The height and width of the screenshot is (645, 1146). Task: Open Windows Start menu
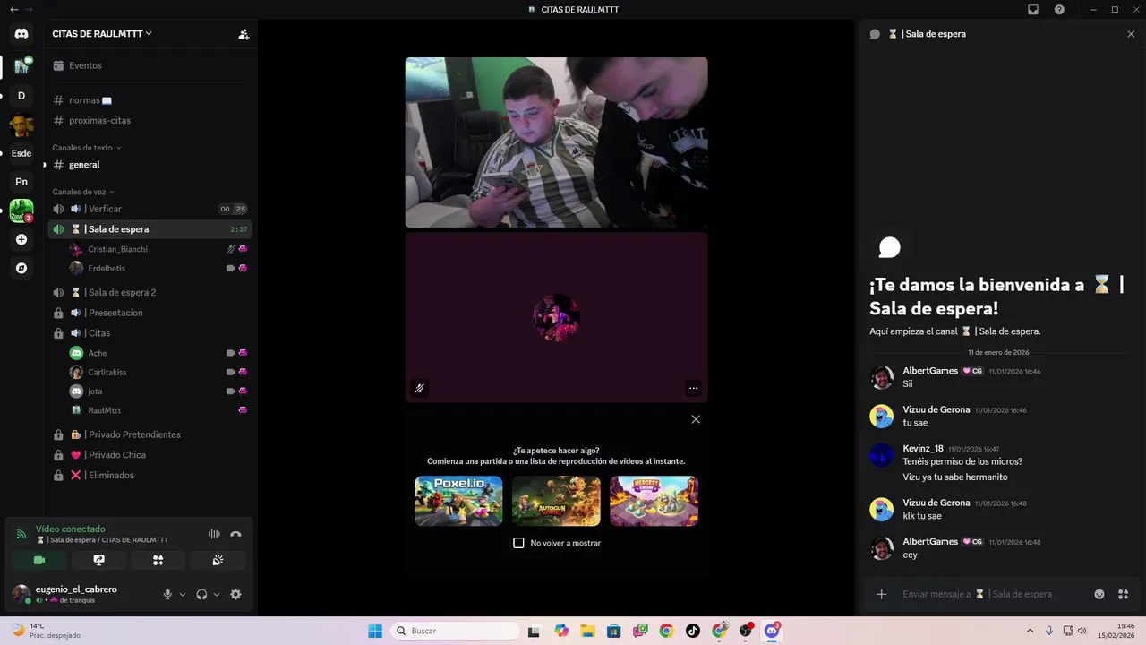[x=374, y=631]
